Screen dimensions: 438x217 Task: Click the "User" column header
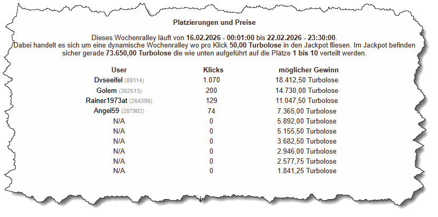[x=119, y=70]
